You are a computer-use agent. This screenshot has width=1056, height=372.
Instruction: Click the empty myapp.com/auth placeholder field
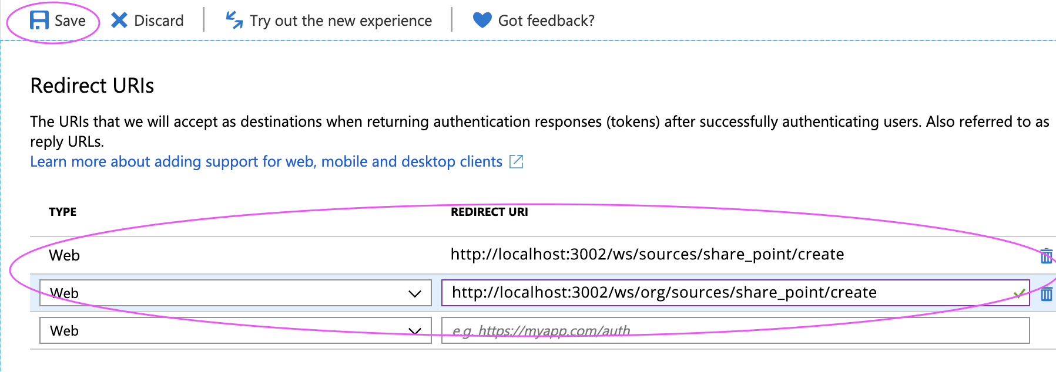tap(735, 330)
